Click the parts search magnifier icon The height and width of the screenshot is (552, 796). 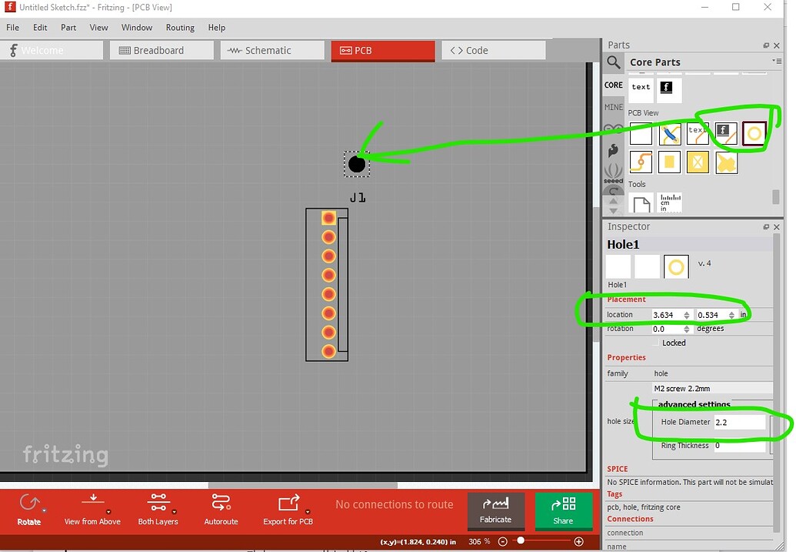tap(613, 62)
